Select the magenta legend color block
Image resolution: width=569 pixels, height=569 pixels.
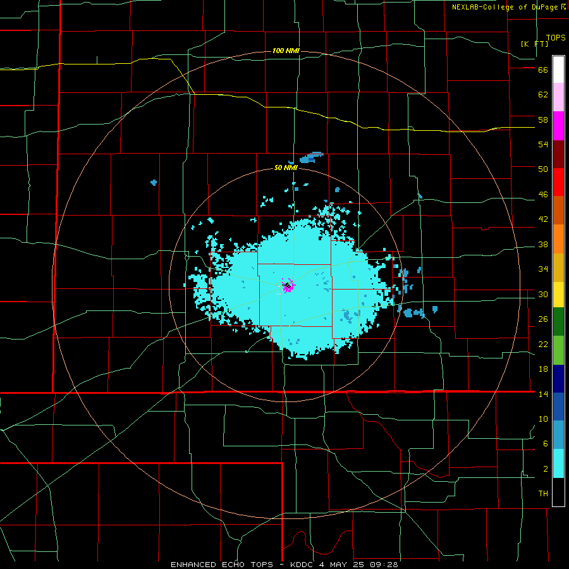tap(558, 126)
